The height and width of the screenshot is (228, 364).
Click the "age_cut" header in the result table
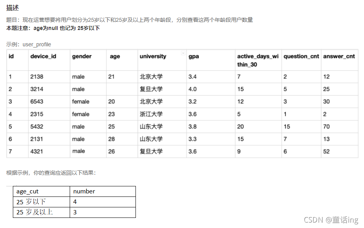point(27,191)
